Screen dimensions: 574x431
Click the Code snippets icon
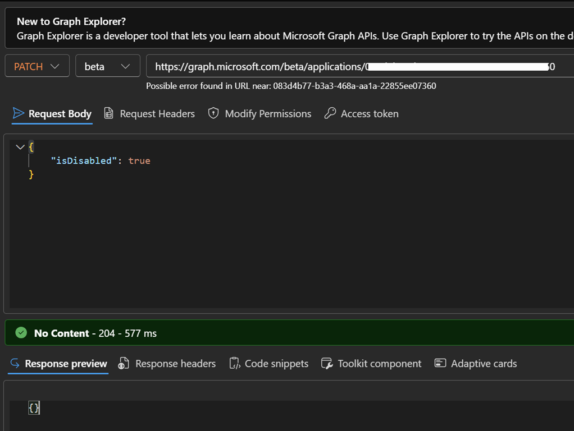235,364
